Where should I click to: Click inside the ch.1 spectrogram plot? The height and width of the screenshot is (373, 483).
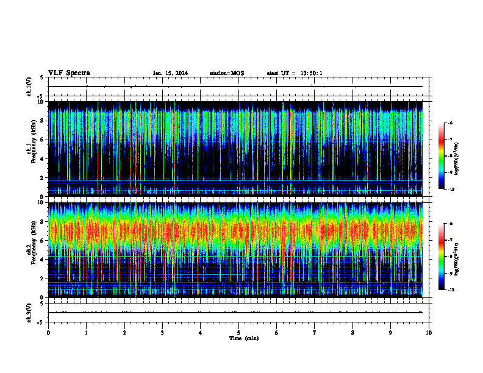point(235,149)
